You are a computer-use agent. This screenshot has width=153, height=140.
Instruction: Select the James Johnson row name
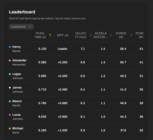pos(18,90)
